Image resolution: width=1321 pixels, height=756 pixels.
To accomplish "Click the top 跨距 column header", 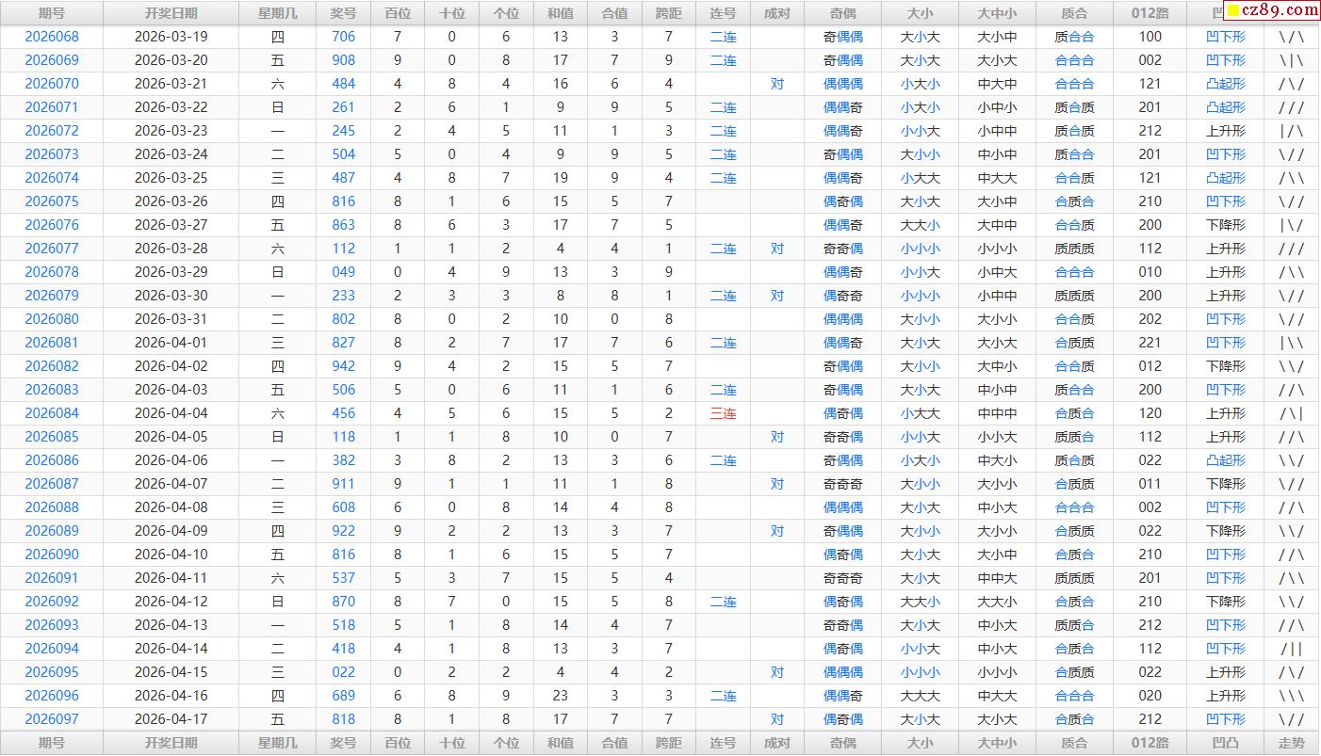I will [x=669, y=13].
